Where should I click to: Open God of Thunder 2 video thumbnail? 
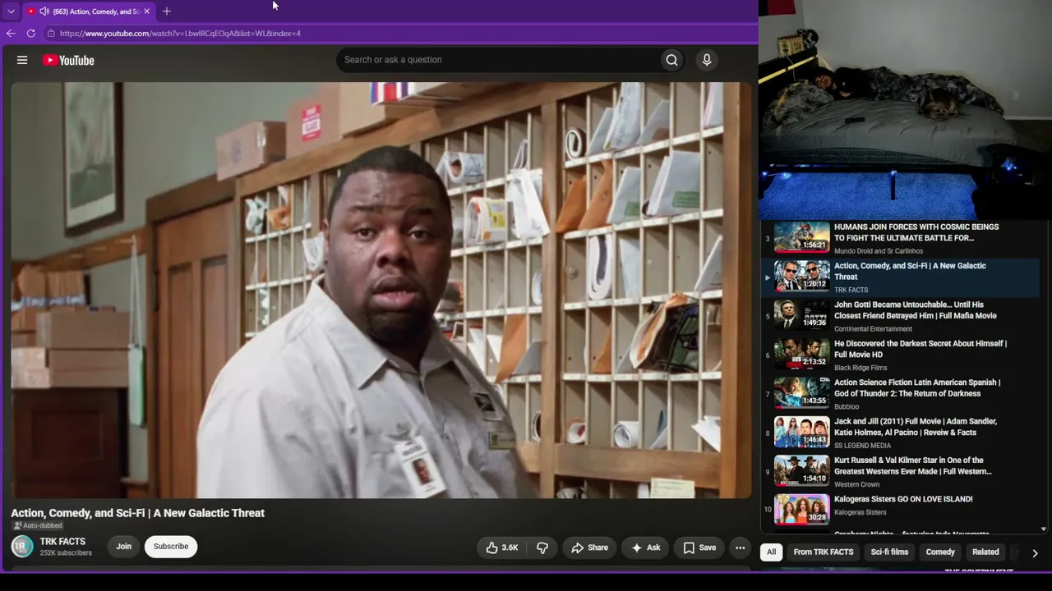pyautogui.click(x=802, y=393)
